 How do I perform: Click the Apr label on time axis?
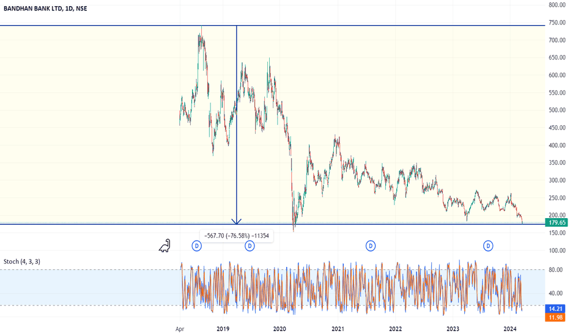[180, 329]
